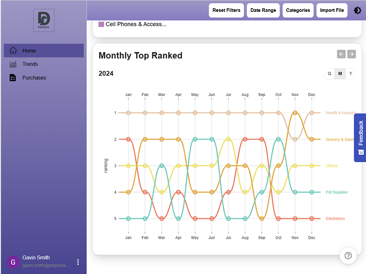The height and width of the screenshot is (274, 366).
Task: Click Others series label
Action: [331, 166]
